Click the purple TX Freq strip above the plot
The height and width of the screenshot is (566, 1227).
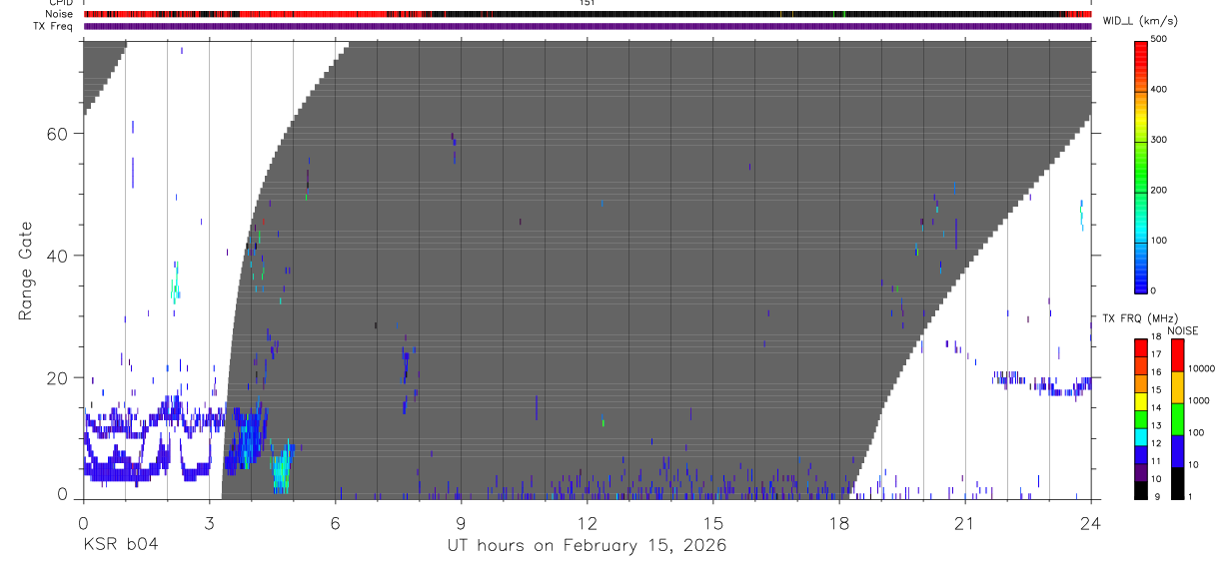(588, 26)
